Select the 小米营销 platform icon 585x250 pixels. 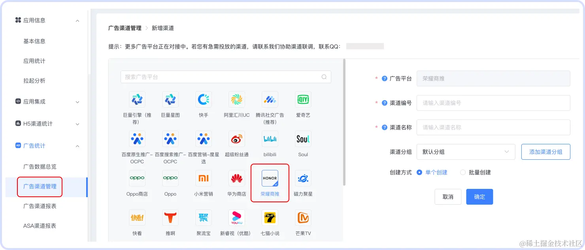204,178
